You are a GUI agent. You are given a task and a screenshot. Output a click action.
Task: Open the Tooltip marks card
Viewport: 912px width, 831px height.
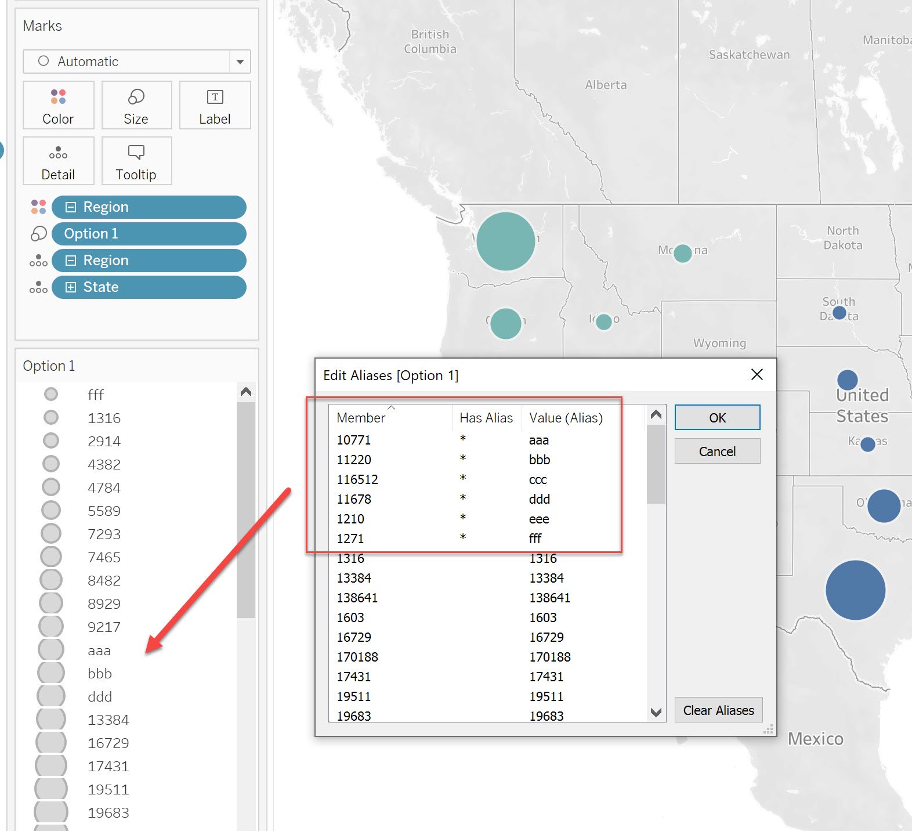point(136,161)
